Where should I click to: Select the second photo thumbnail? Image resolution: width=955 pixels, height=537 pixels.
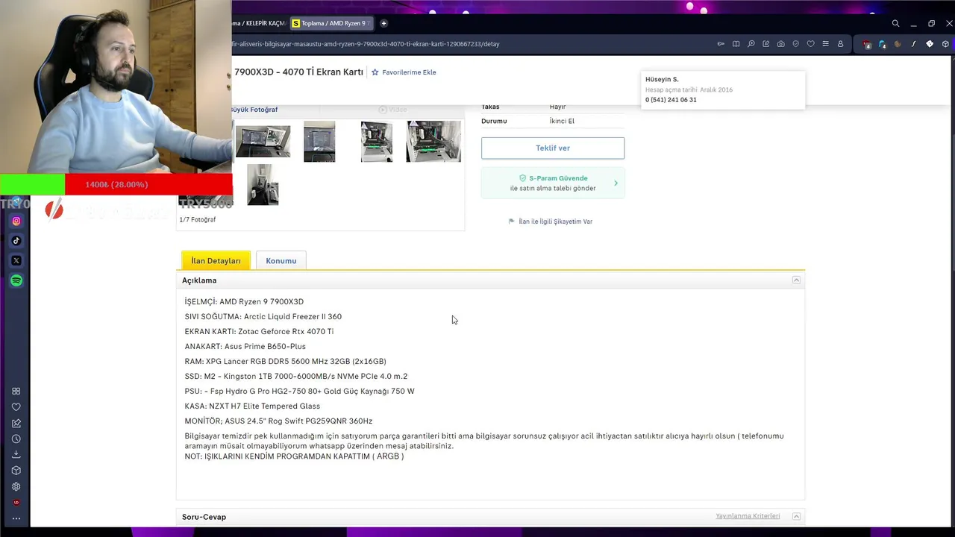(x=319, y=142)
